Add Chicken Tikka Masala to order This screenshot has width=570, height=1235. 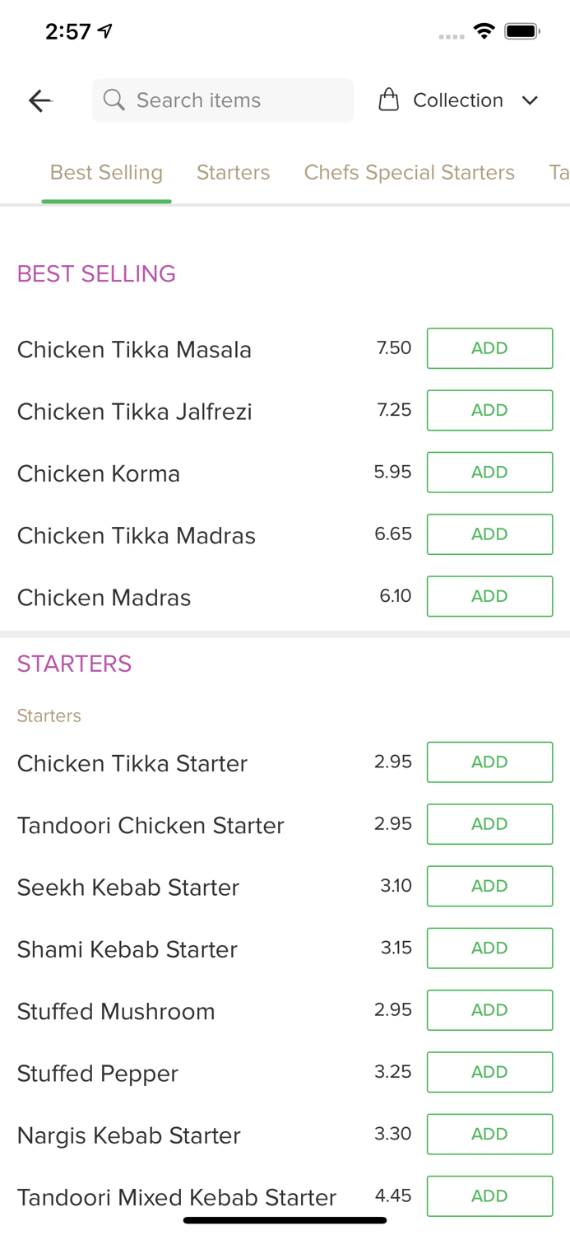tap(489, 348)
